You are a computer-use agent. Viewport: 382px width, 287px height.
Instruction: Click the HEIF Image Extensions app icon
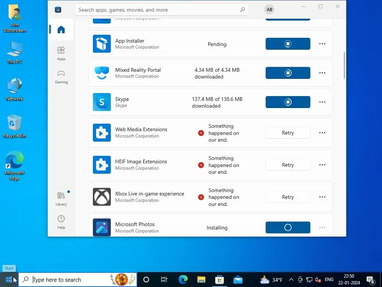102,165
